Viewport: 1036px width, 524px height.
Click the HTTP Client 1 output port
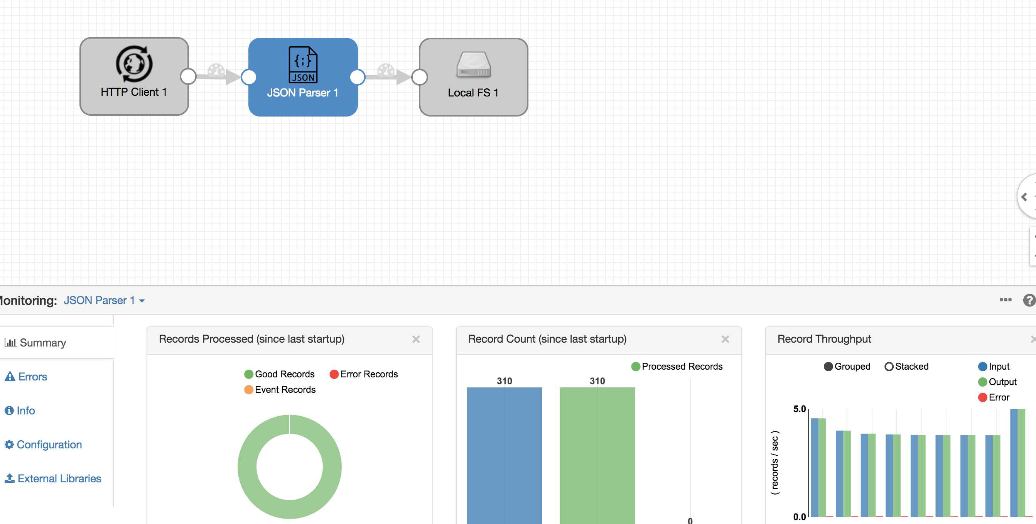coord(188,76)
